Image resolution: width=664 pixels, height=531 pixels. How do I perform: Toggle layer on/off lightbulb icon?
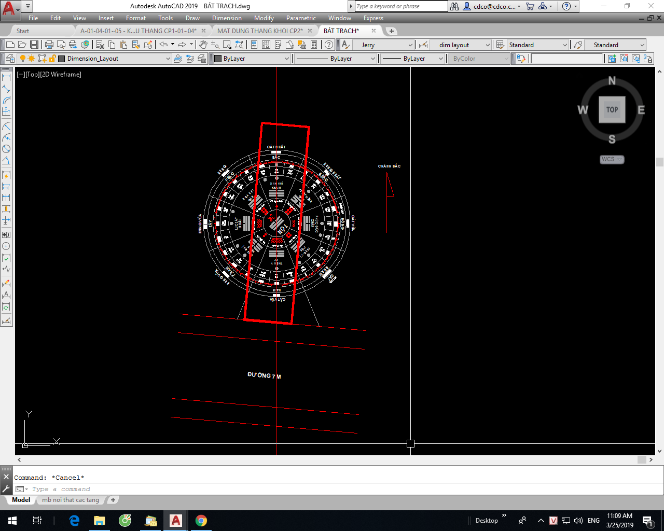(22, 59)
